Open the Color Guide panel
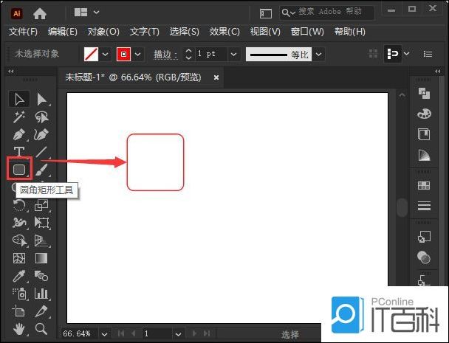449x343 pixels. coord(424,155)
